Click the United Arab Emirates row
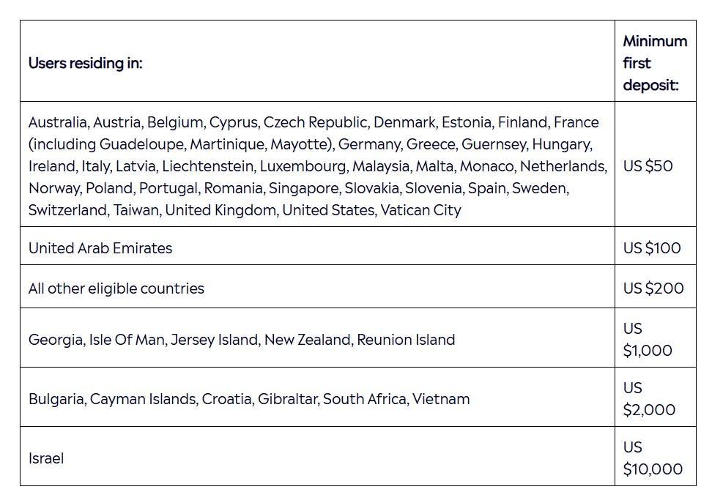712x503 pixels. (x=100, y=248)
